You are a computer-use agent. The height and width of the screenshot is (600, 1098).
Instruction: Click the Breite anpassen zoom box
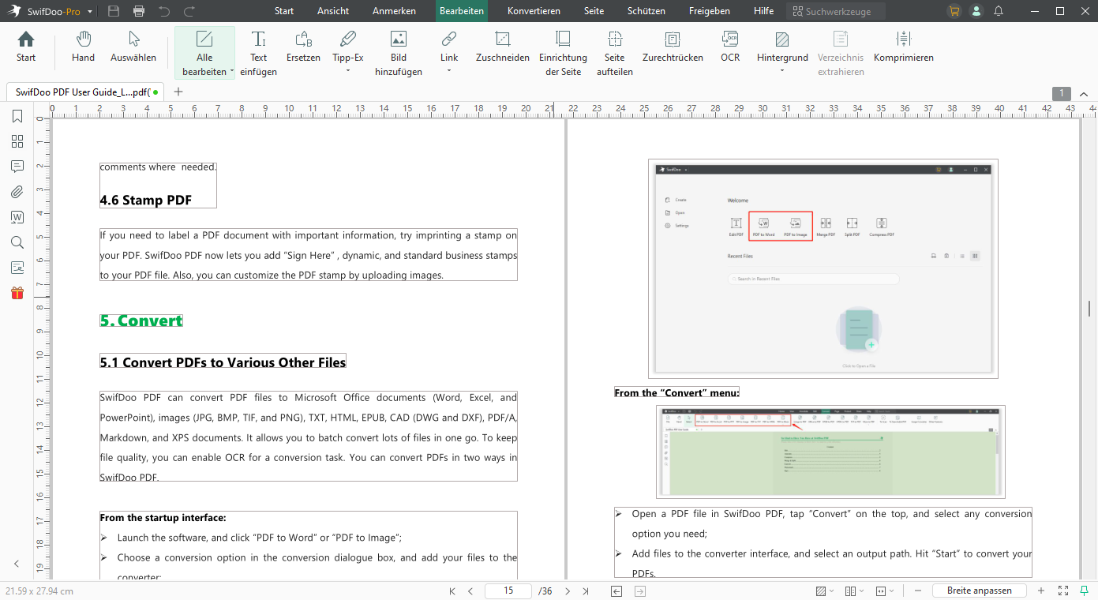(979, 591)
